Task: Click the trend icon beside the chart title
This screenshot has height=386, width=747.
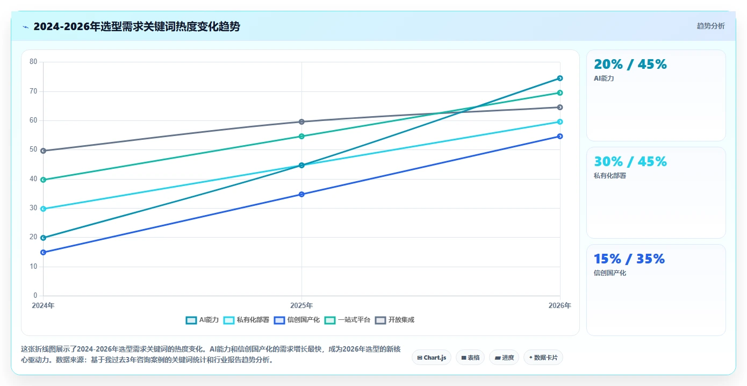Action: pyautogui.click(x=25, y=27)
